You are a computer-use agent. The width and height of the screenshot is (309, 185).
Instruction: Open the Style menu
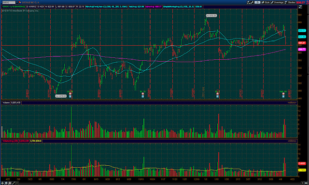266,2
